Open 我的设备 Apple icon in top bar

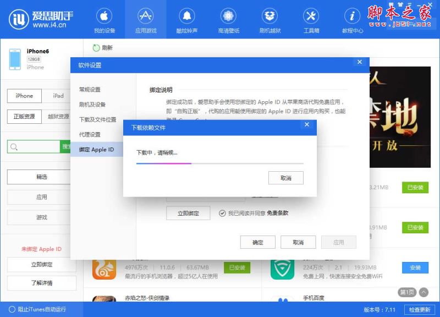[105, 16]
